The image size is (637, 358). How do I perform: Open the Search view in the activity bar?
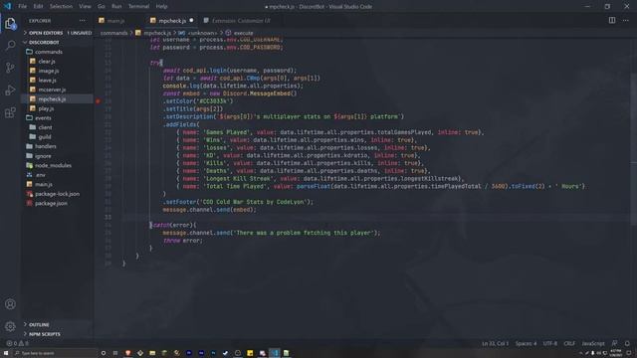coord(10,45)
